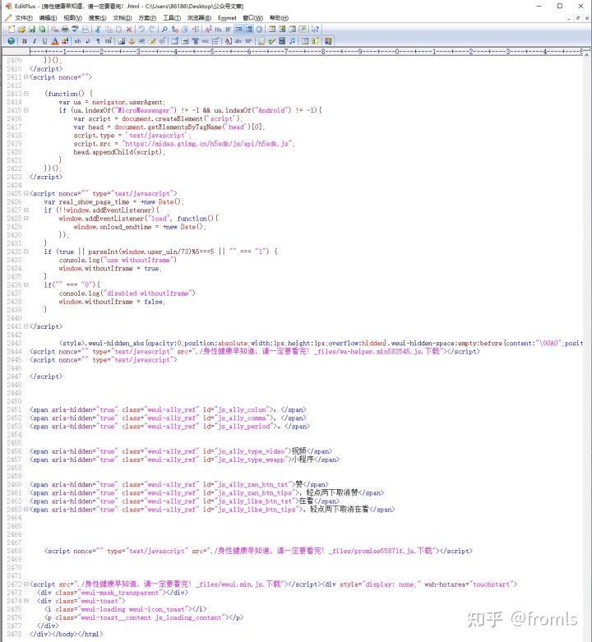Screen dimensions: 592x642
Task: Collapse the fold marker at line 2432
Action: 26,252
